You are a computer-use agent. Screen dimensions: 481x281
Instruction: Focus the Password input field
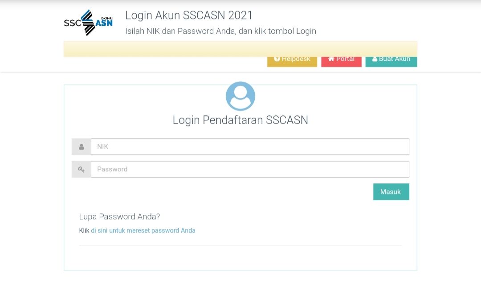250,170
